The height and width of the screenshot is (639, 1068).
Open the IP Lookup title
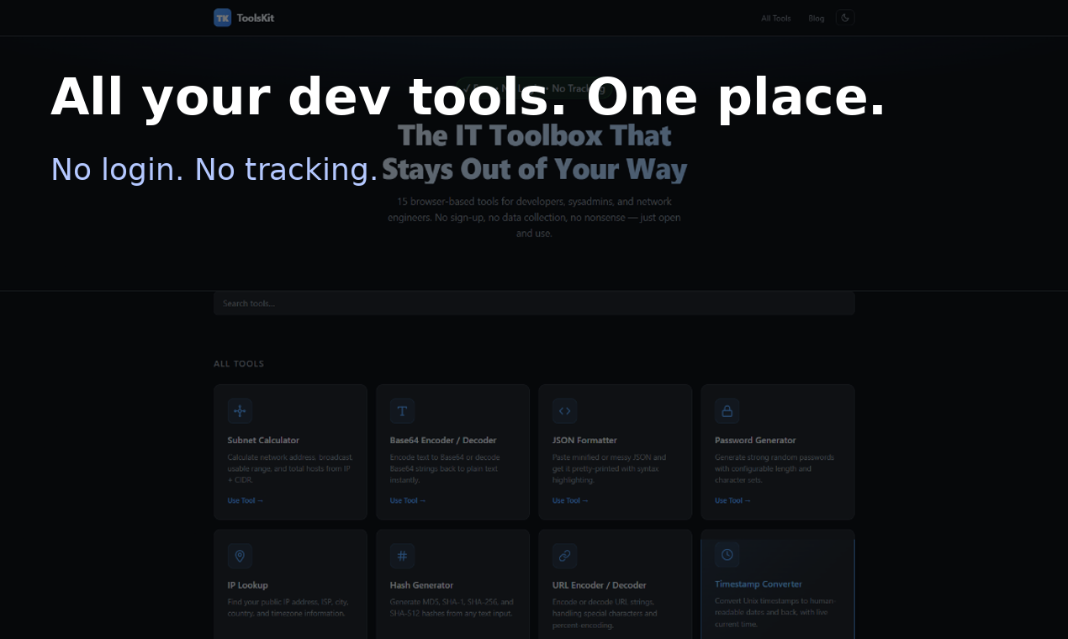tap(247, 584)
